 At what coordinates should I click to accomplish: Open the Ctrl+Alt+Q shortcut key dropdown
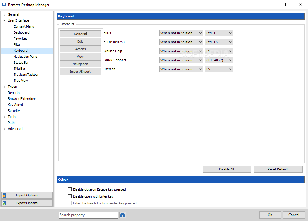219,60
